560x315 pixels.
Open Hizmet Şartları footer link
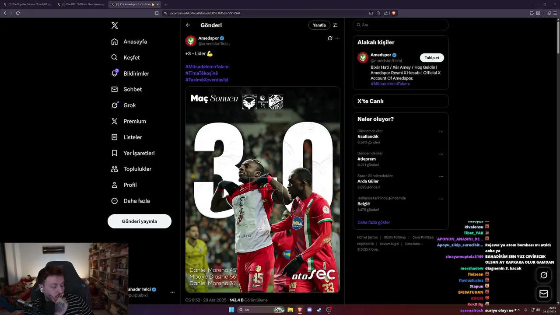[367, 238]
